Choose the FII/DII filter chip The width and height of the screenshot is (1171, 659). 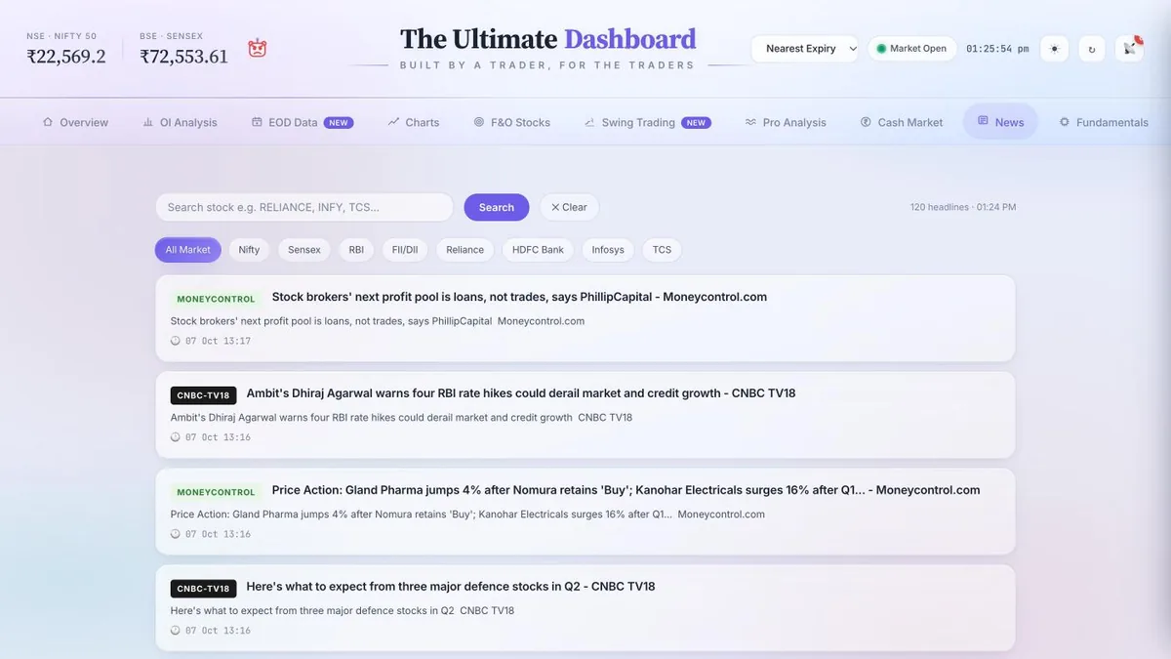[405, 250]
